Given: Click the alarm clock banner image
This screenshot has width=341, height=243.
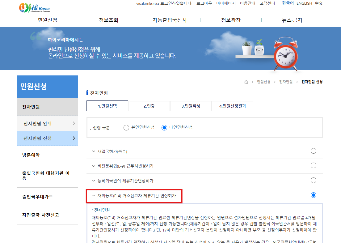Looking at the screenshot, I should (x=285, y=54).
